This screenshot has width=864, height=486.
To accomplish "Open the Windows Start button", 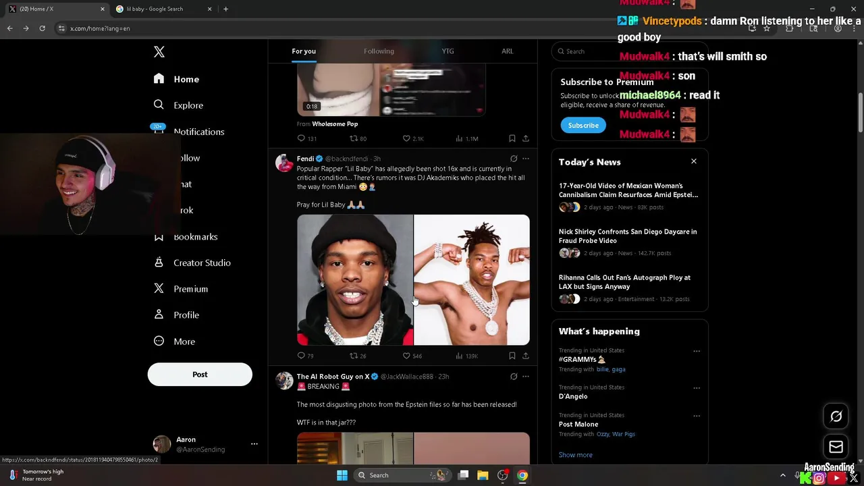I will tap(342, 475).
